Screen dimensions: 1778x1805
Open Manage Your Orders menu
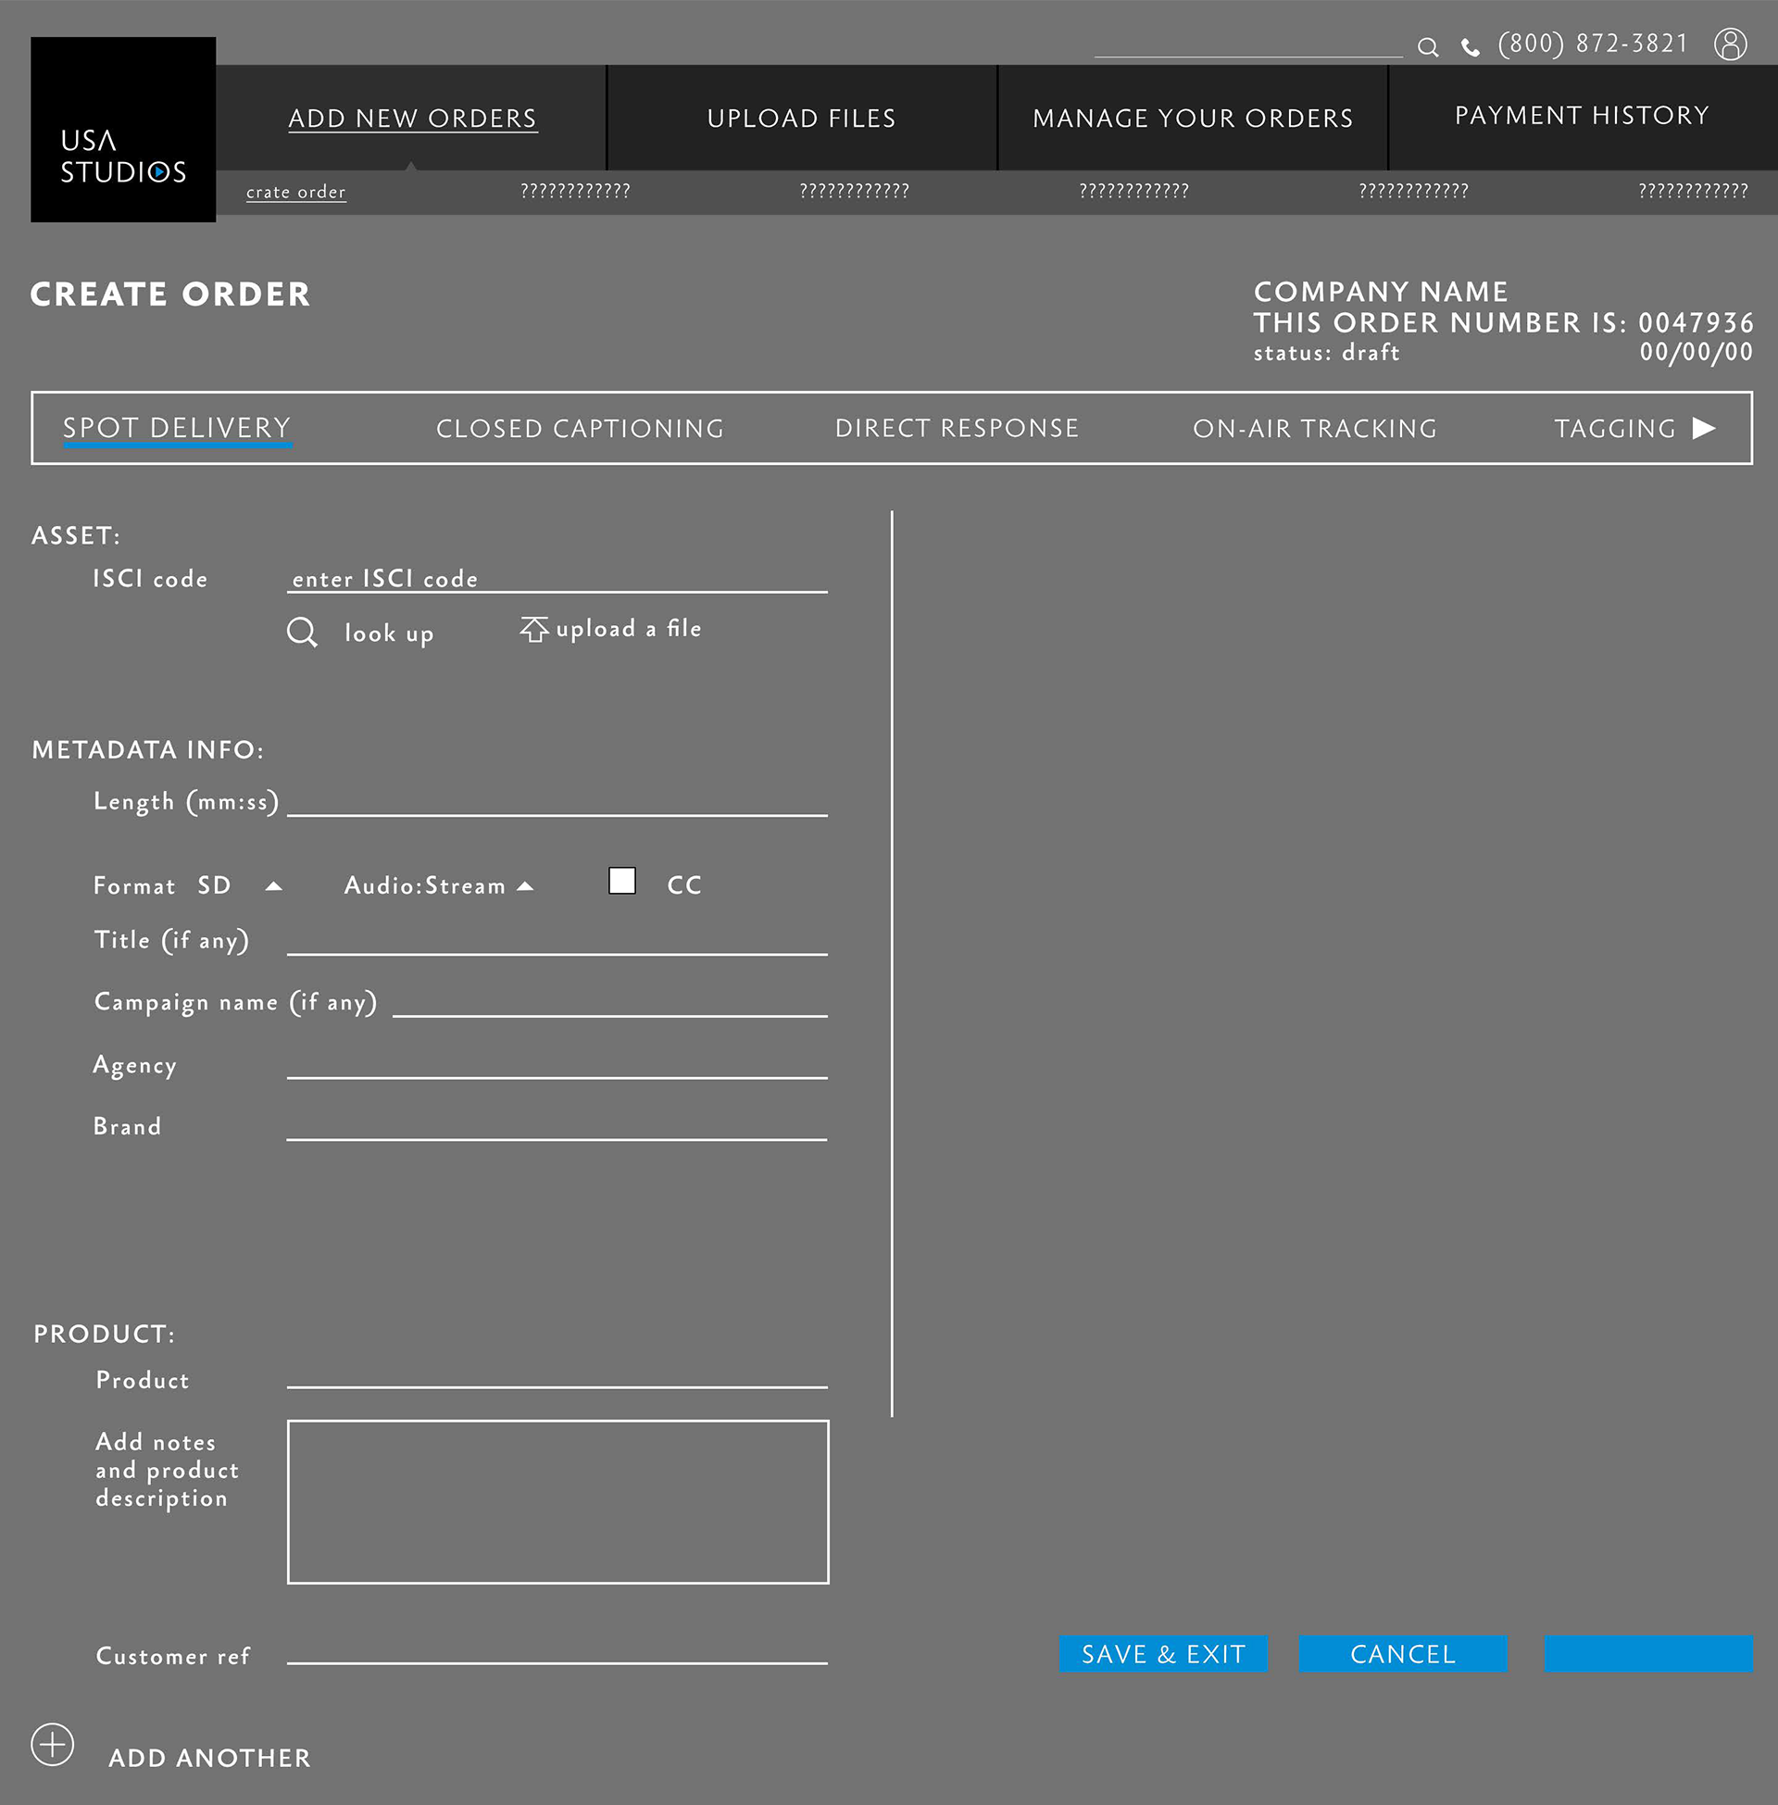click(x=1193, y=119)
